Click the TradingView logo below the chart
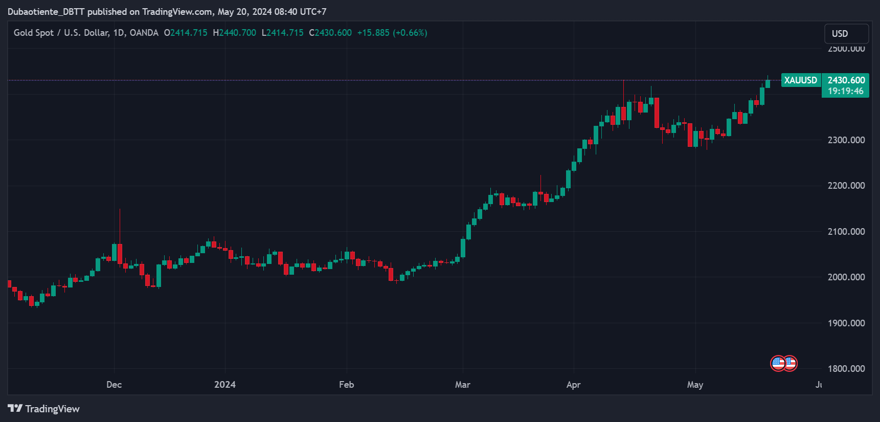Image resolution: width=880 pixels, height=422 pixels. point(43,409)
